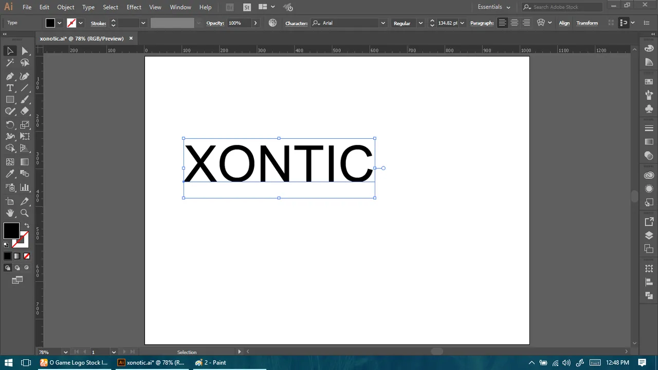Select the Hand tool
The width and height of the screenshot is (658, 370).
(x=10, y=213)
